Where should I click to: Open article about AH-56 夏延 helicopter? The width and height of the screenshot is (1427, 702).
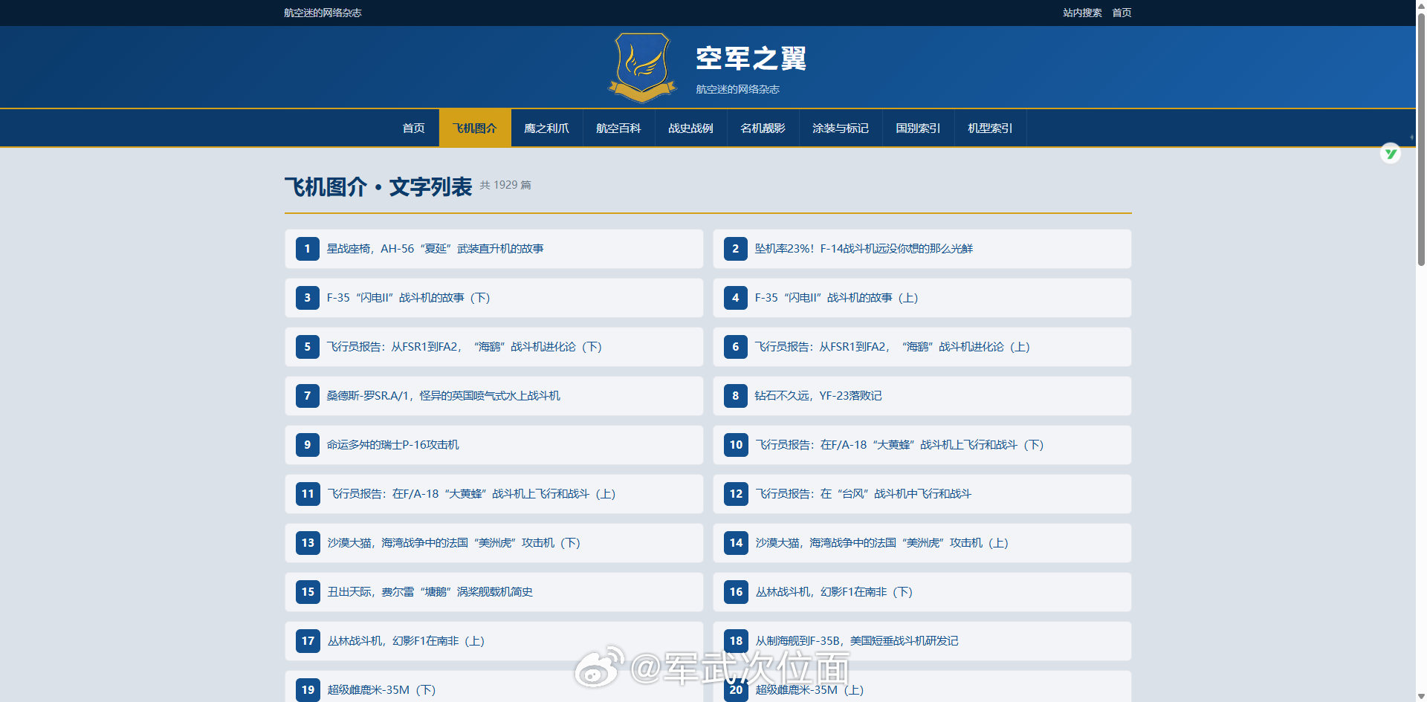pos(435,249)
